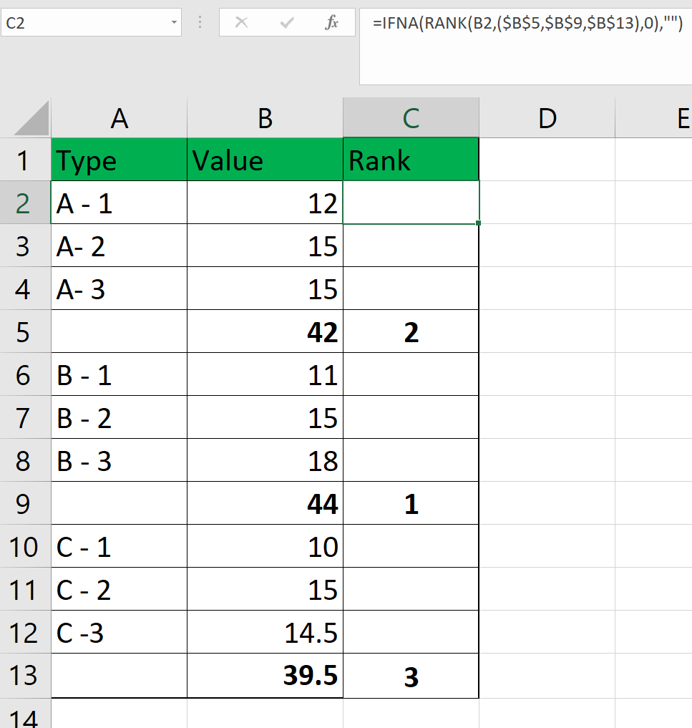Select row 5 header
This screenshot has height=728, width=692.
[24, 332]
